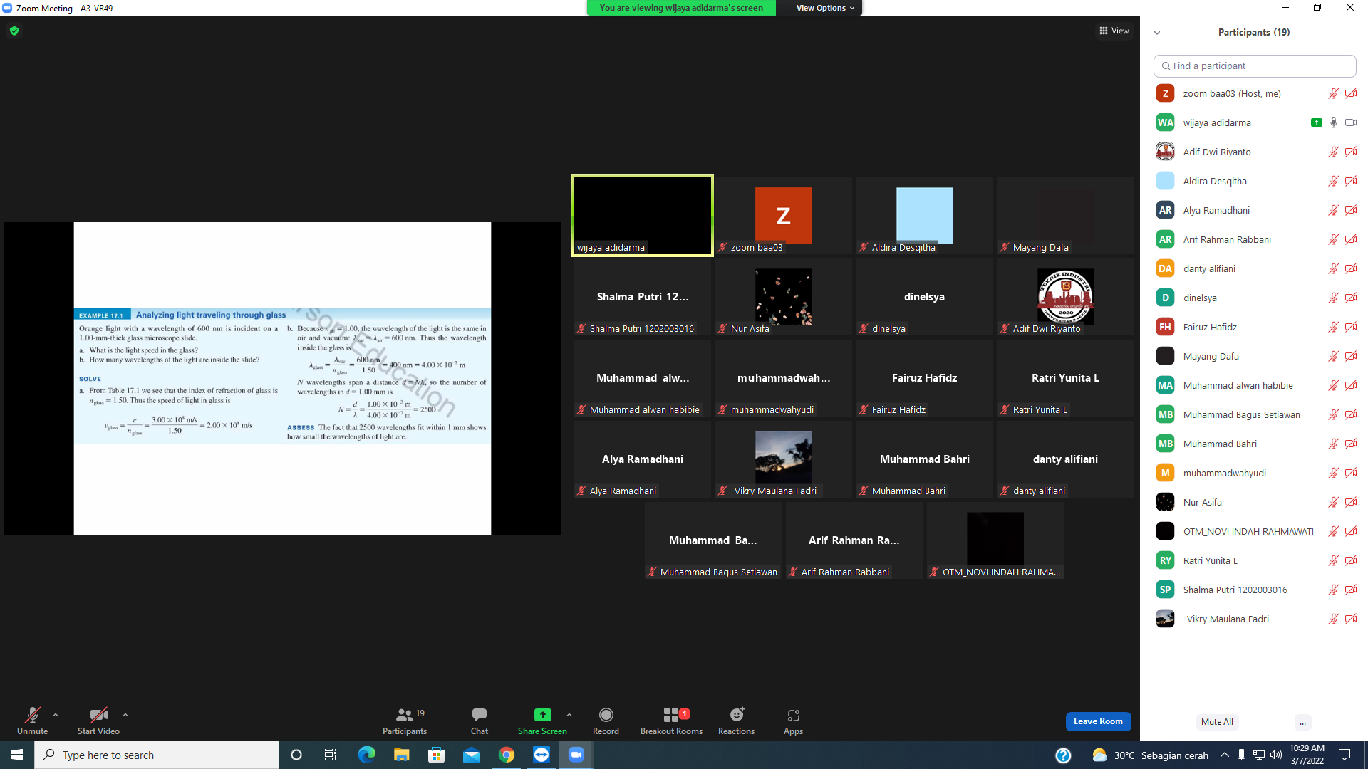Open File Explorer from taskbar
Image resolution: width=1368 pixels, height=769 pixels.
(x=402, y=755)
